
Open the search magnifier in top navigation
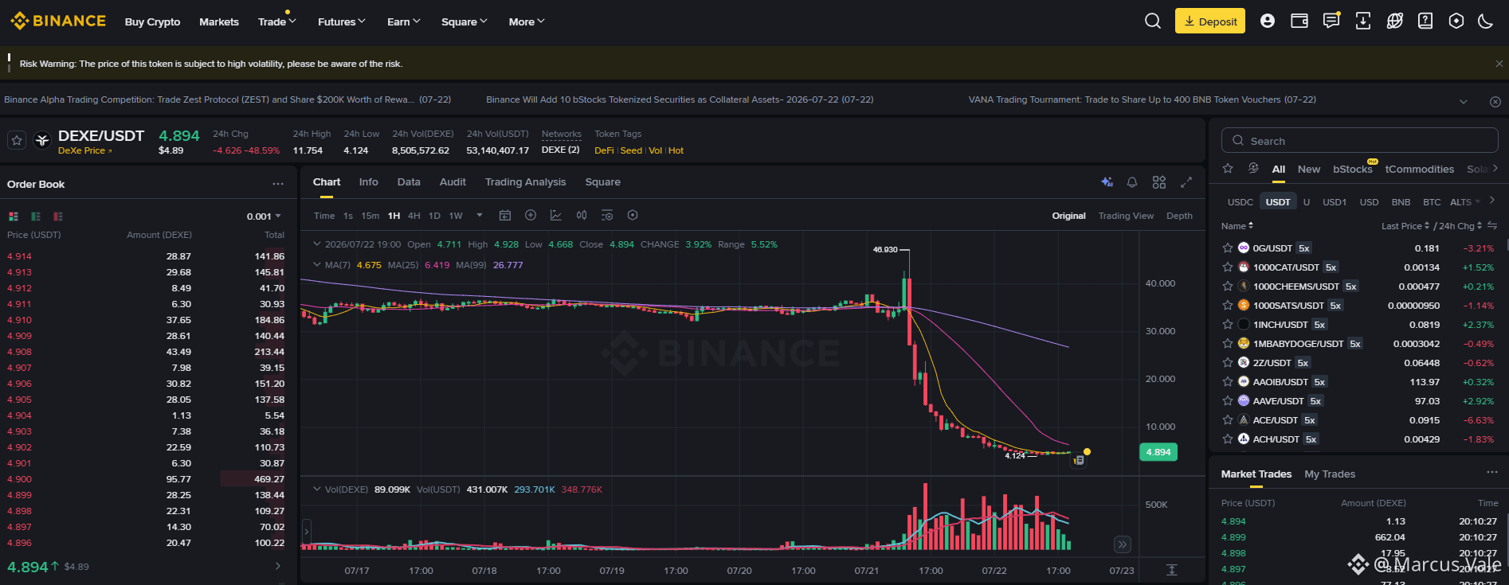1153,21
